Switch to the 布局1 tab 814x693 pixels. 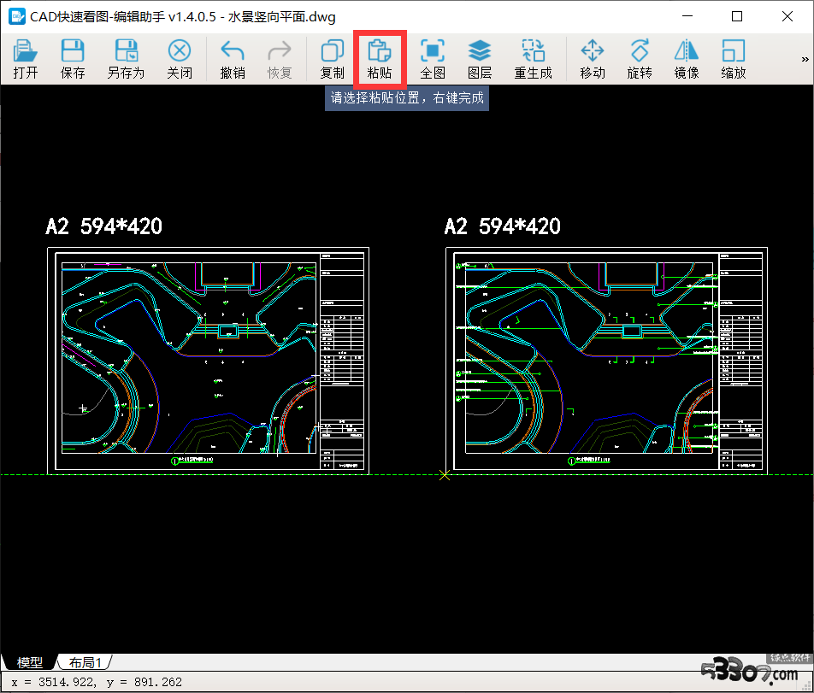click(x=85, y=662)
